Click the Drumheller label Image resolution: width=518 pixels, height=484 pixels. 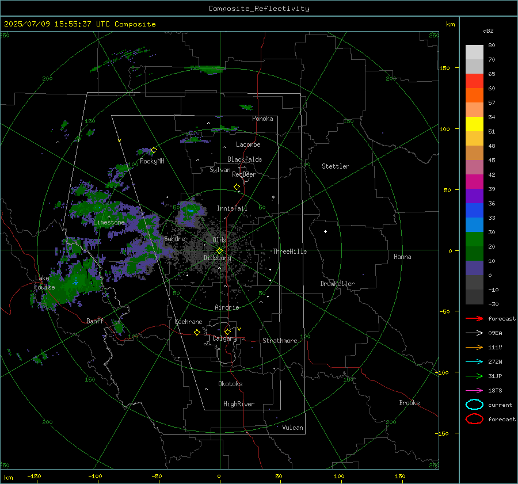click(337, 284)
